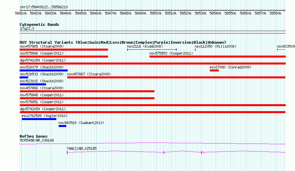The width and height of the screenshot is (295, 171).
Task: Click the brown nsv833509 complex variant glyph
Action: tap(281, 50)
